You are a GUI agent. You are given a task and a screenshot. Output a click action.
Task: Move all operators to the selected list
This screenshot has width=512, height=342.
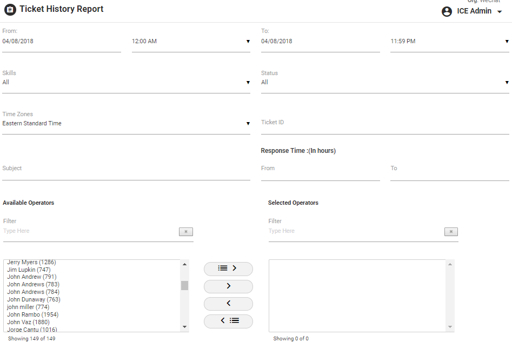click(x=228, y=269)
